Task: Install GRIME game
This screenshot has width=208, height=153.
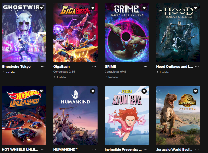Action: tap(112, 77)
